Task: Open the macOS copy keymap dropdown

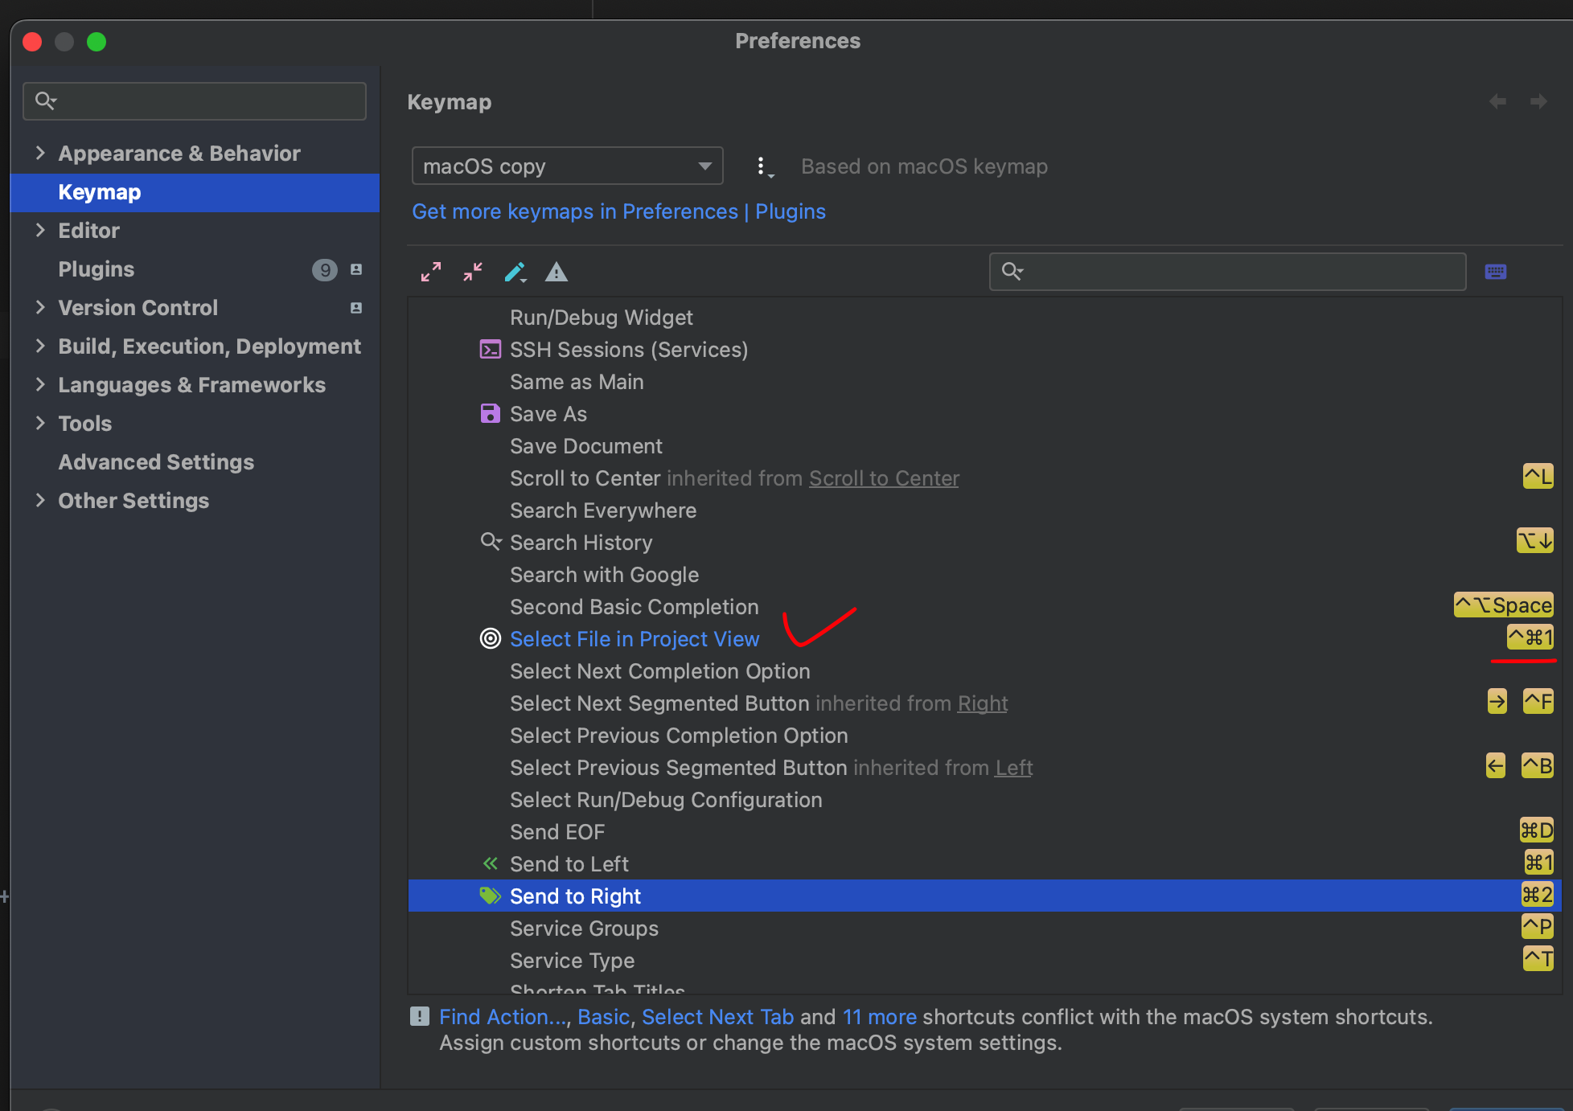Action: (x=567, y=166)
